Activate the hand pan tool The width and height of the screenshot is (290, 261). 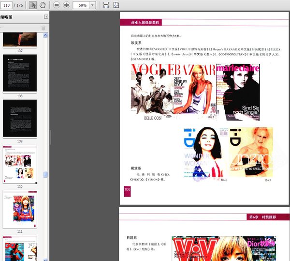(43, 5)
